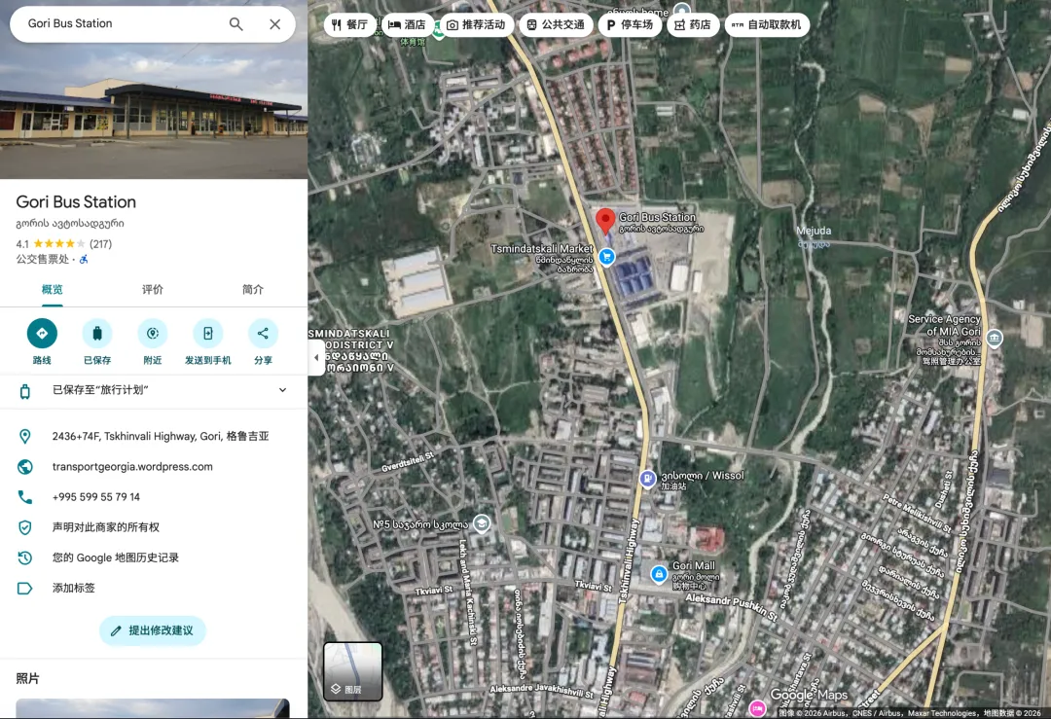
Task: Open 您的 Google 地图历史记录
Action: pyautogui.click(x=115, y=557)
